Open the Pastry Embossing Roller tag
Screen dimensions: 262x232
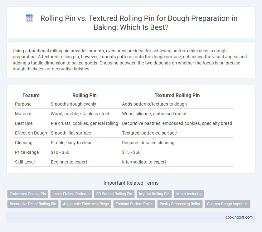[180, 204]
